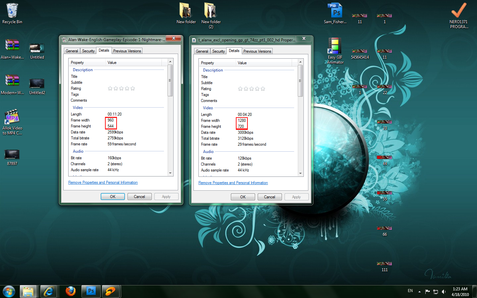Click Remove Properties link in Alan-Wake dialog

tap(103, 182)
